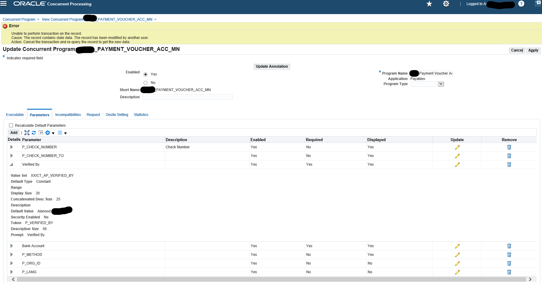Switch to the Executable tab
The height and width of the screenshot is (284, 542).
[x=15, y=115]
